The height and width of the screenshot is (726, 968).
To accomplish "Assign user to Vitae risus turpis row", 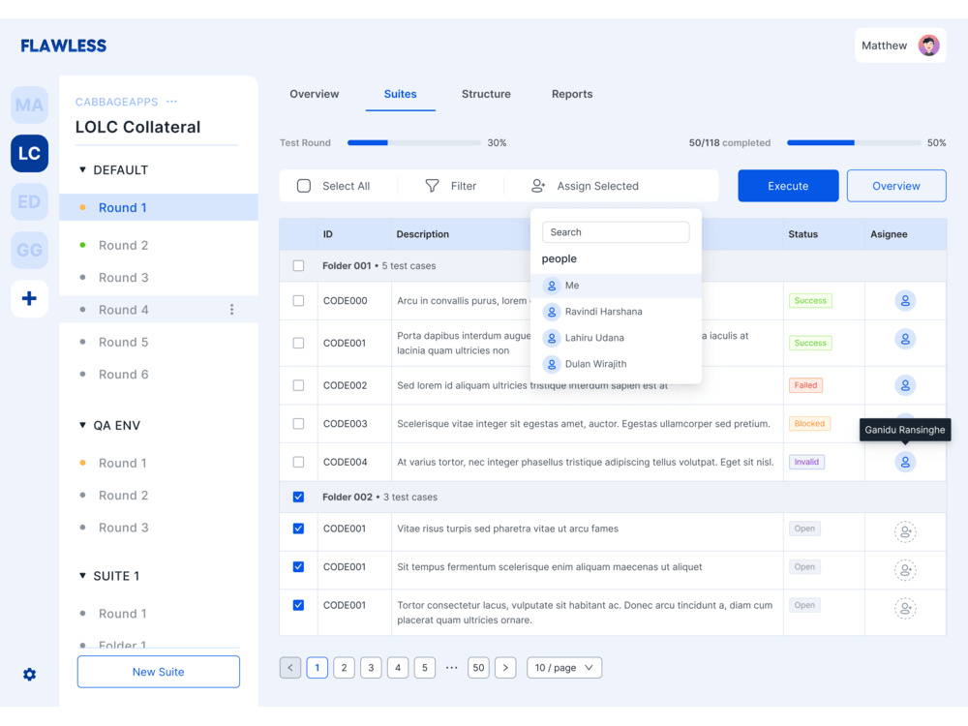I will point(905,531).
